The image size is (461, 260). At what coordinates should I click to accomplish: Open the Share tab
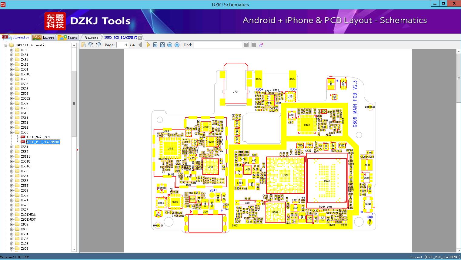pos(67,38)
